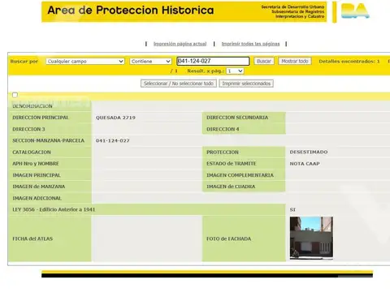Click the SI value for Ley 3056
Viewport: 390px width, 292px height.
tap(292, 209)
